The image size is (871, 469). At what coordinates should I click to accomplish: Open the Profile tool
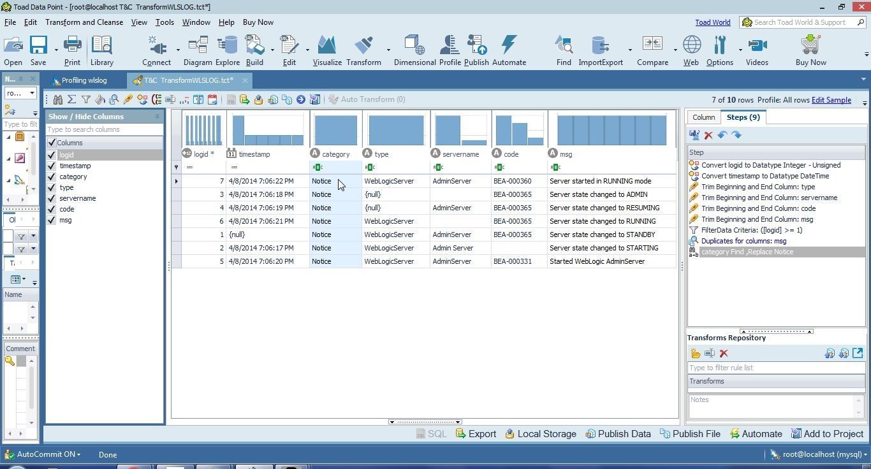(x=450, y=50)
